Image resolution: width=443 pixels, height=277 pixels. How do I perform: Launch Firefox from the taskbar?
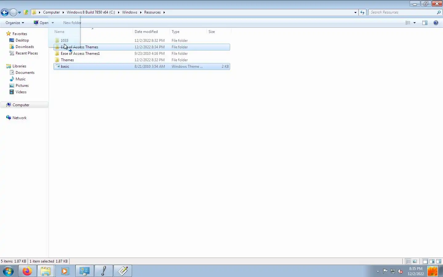(27, 271)
